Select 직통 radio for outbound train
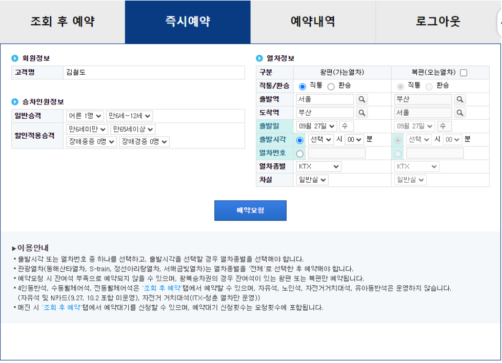 302,87
